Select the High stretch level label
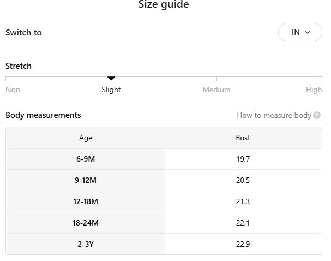 [x=314, y=90]
